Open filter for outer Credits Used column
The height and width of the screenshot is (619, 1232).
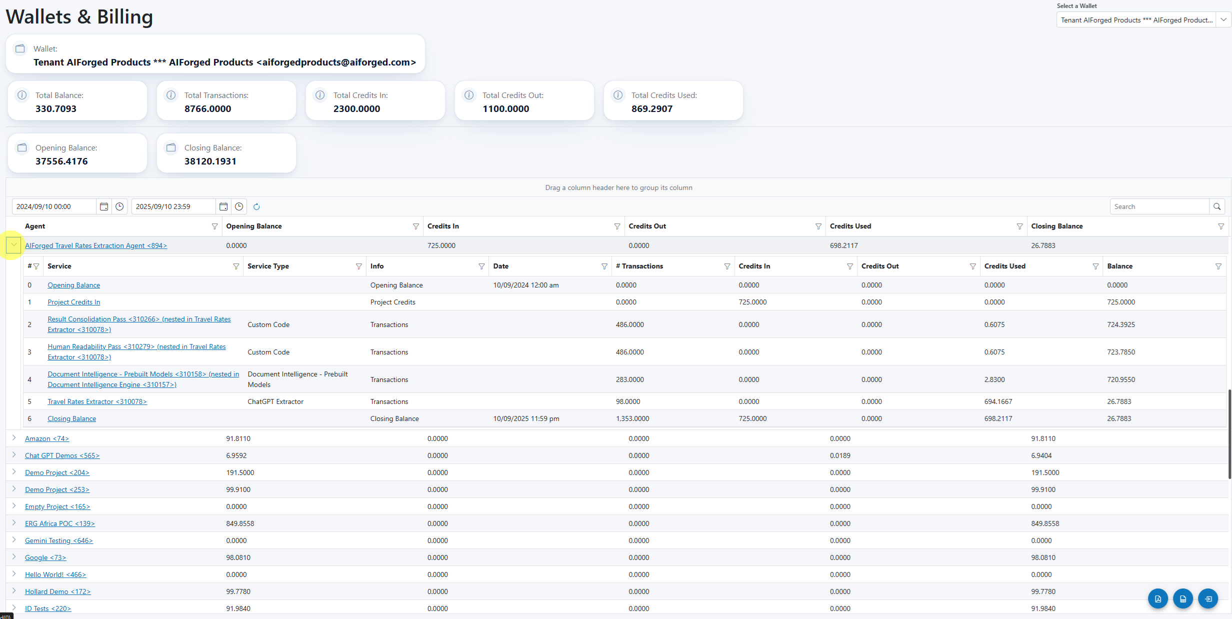coord(1019,226)
